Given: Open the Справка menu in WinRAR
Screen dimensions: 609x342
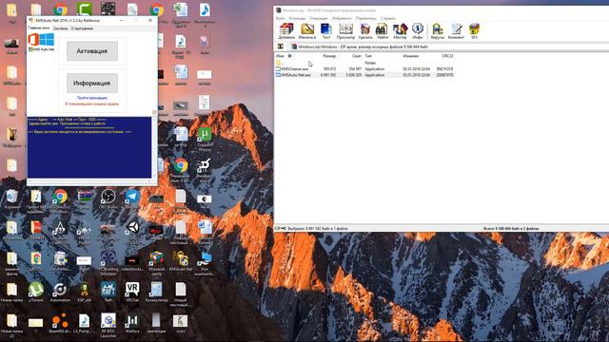Looking at the screenshot, I should pos(388,18).
